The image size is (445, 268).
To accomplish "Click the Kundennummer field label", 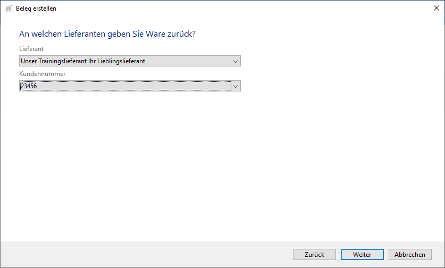I will pyautogui.click(x=42, y=74).
